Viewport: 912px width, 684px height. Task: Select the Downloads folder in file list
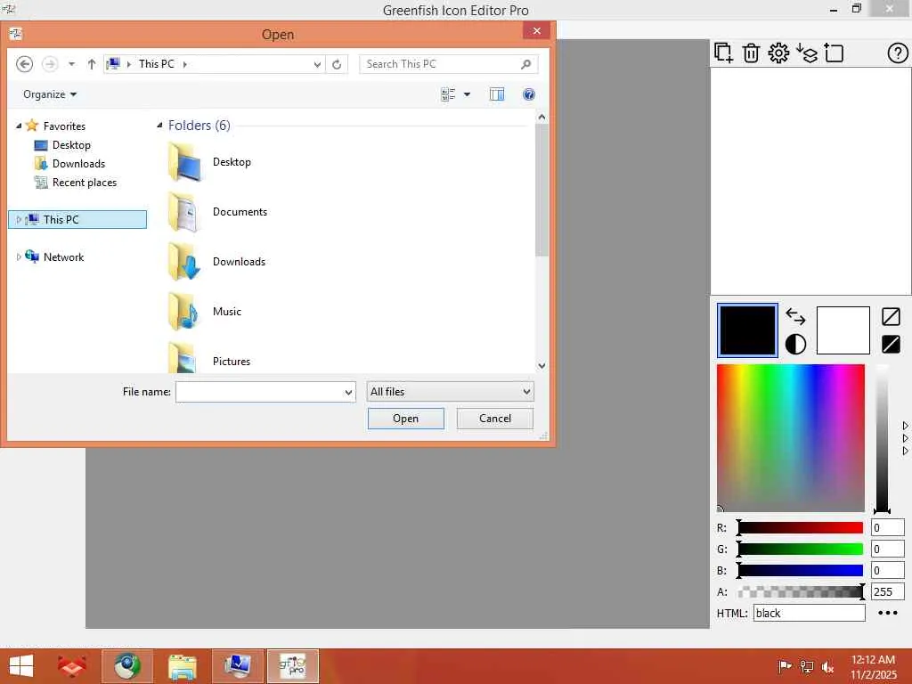[x=239, y=262]
